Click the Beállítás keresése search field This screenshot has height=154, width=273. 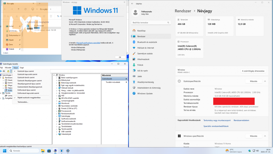(x=151, y=23)
